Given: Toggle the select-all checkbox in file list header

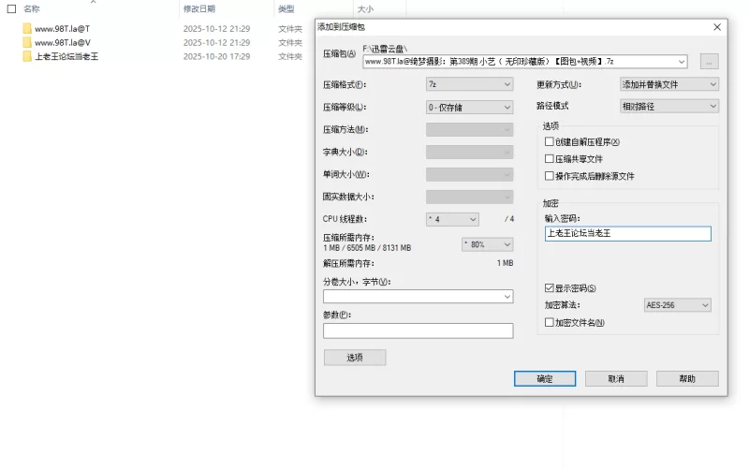Looking at the screenshot, I should coord(11,8).
